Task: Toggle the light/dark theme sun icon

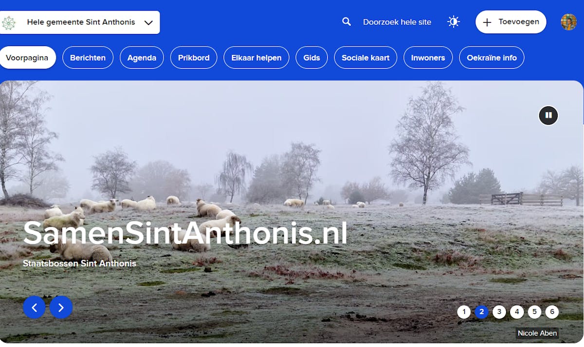Action: [454, 22]
